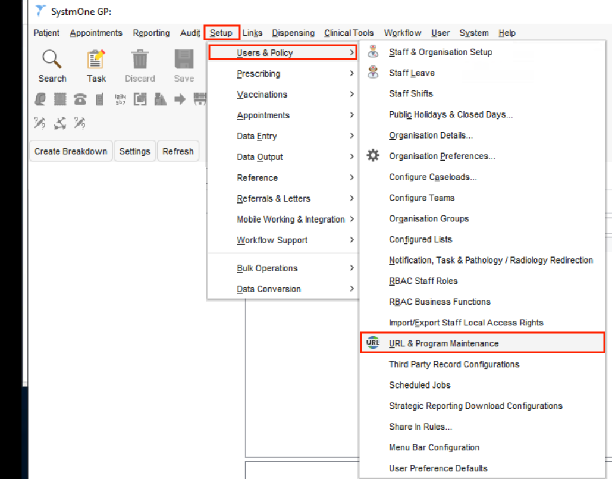Open the Help menu

coord(507,33)
